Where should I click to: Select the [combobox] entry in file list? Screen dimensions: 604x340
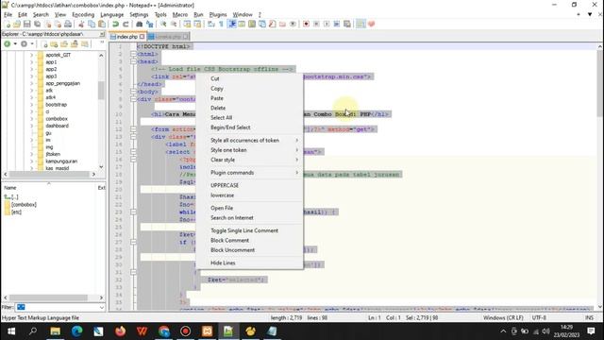tap(24, 205)
